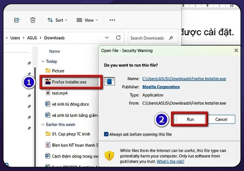Collapse the Earlier this week group
244x171 pixels.
point(43,125)
